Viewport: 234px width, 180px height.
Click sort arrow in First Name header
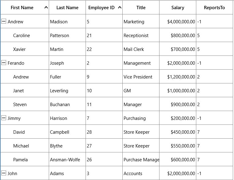(x=46, y=7)
